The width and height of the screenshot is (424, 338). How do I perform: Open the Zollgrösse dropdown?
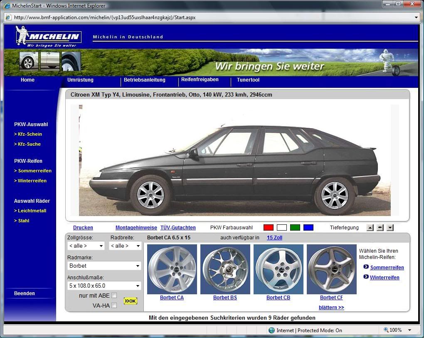(86, 246)
